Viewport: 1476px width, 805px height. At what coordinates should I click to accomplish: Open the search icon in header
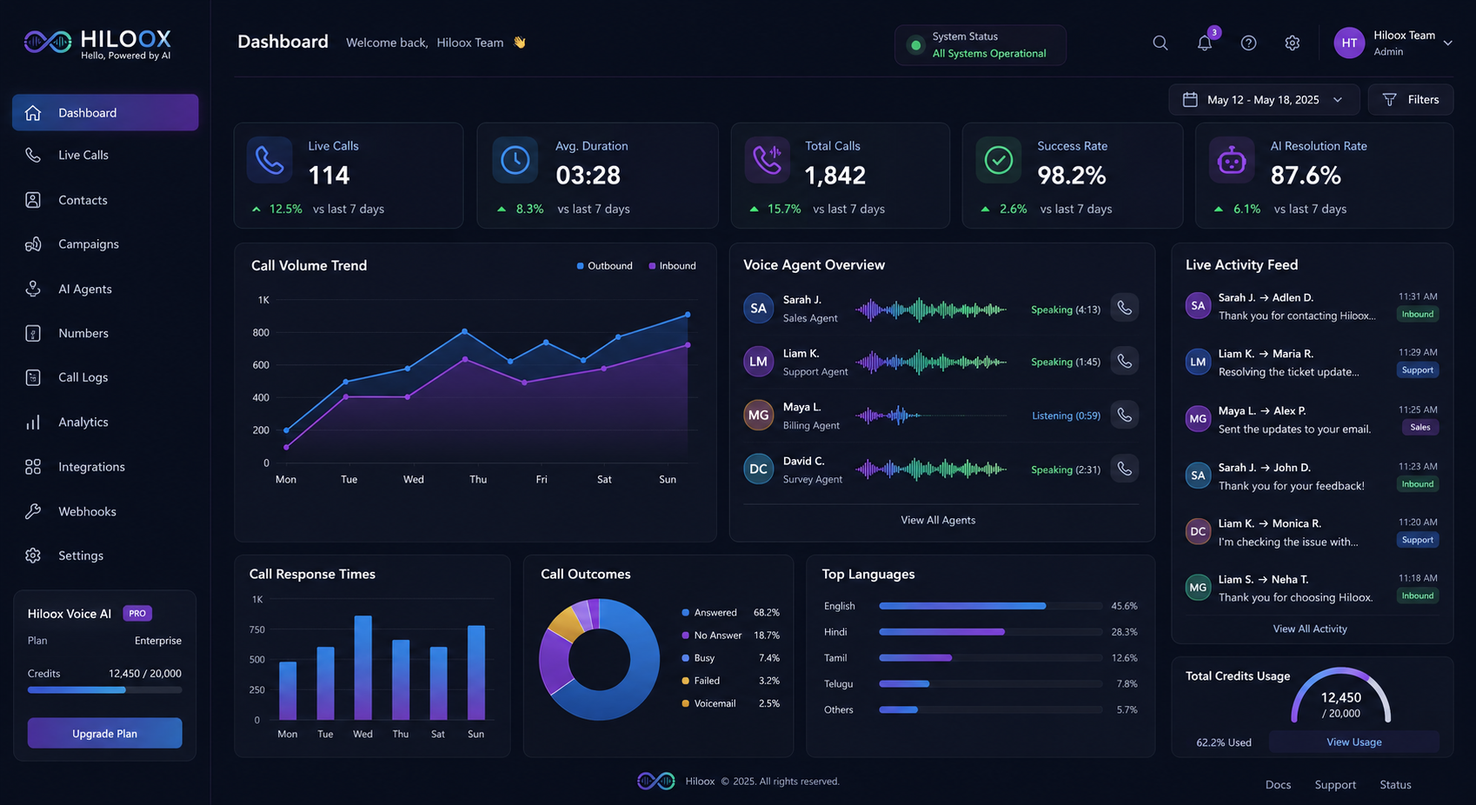point(1160,43)
